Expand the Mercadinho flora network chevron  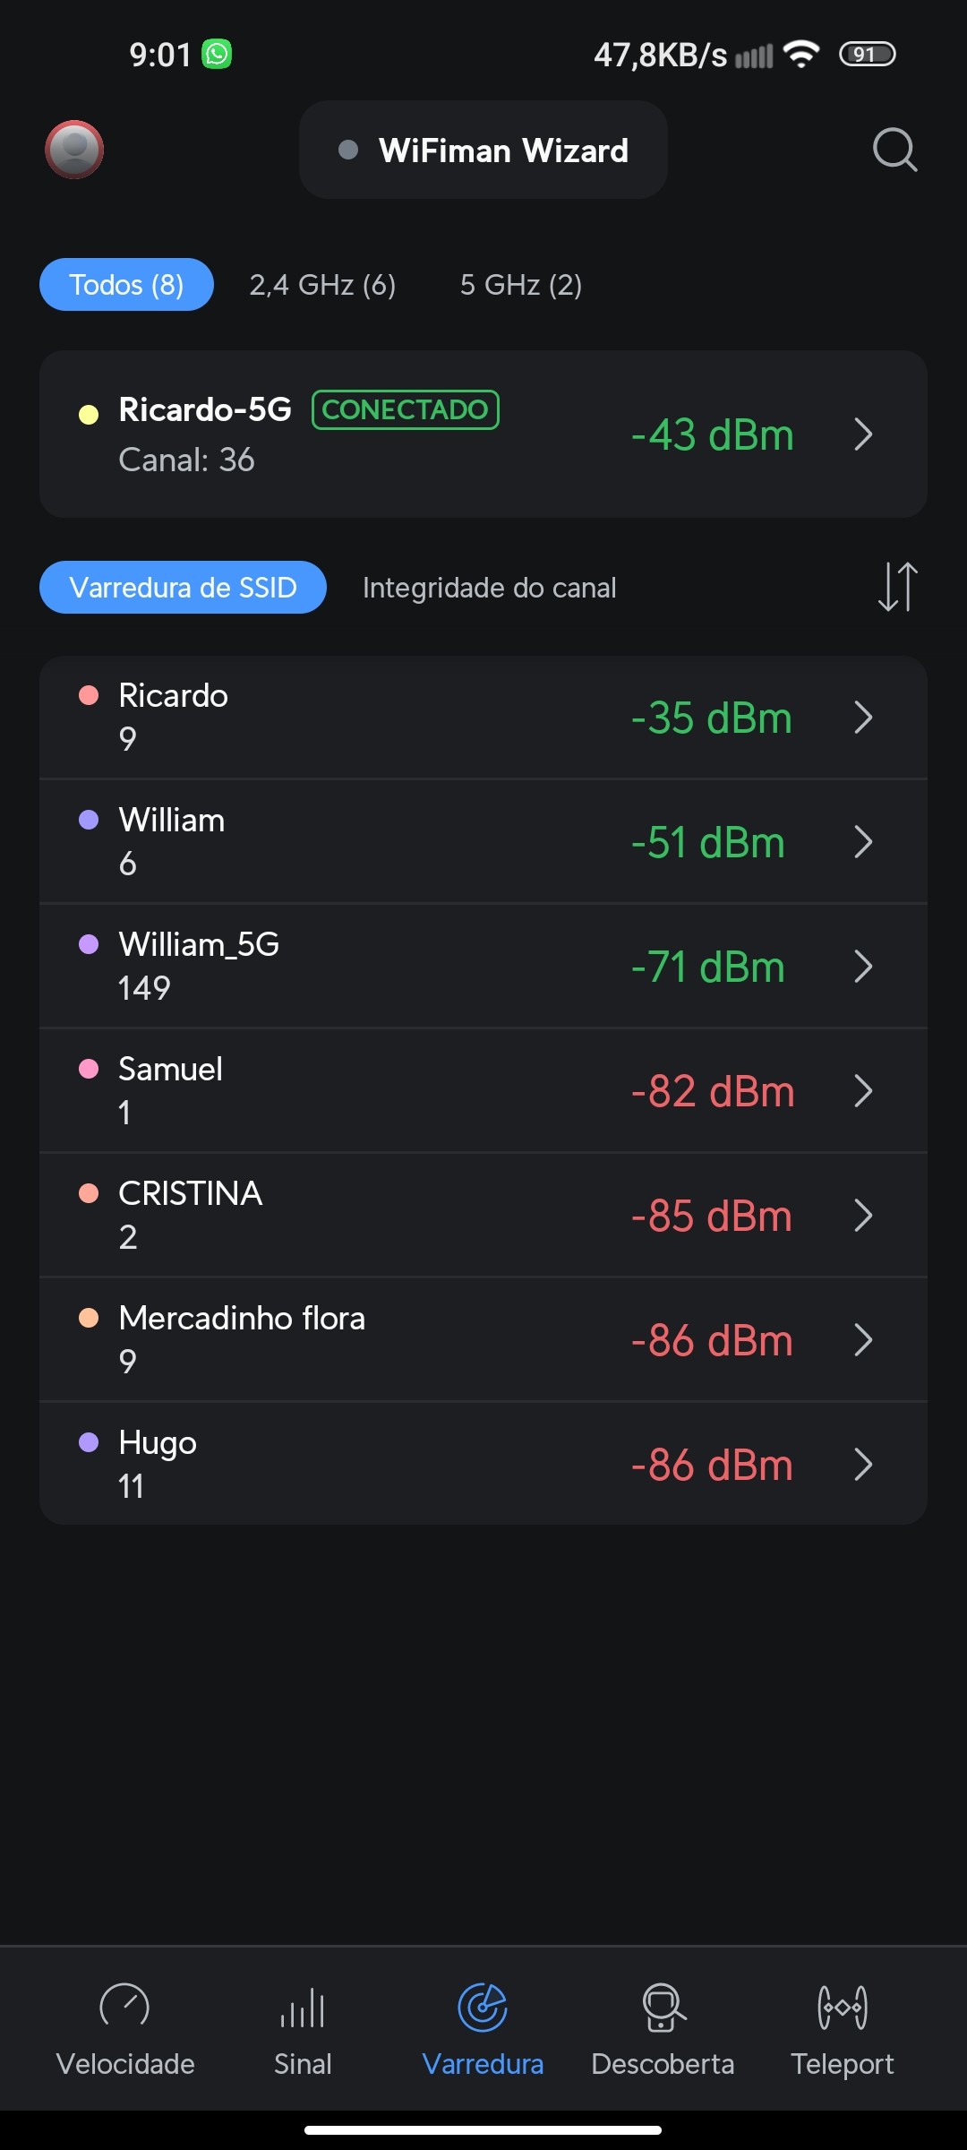[x=863, y=1340]
